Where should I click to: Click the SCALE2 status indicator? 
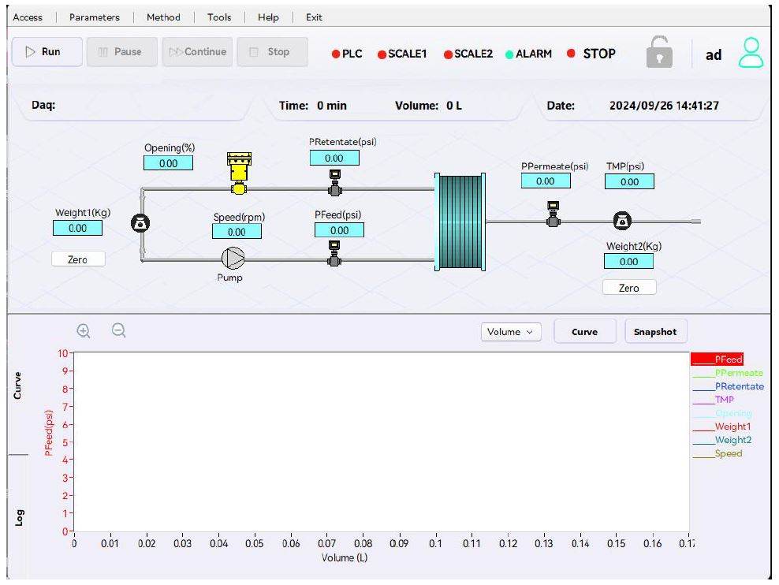[x=468, y=54]
